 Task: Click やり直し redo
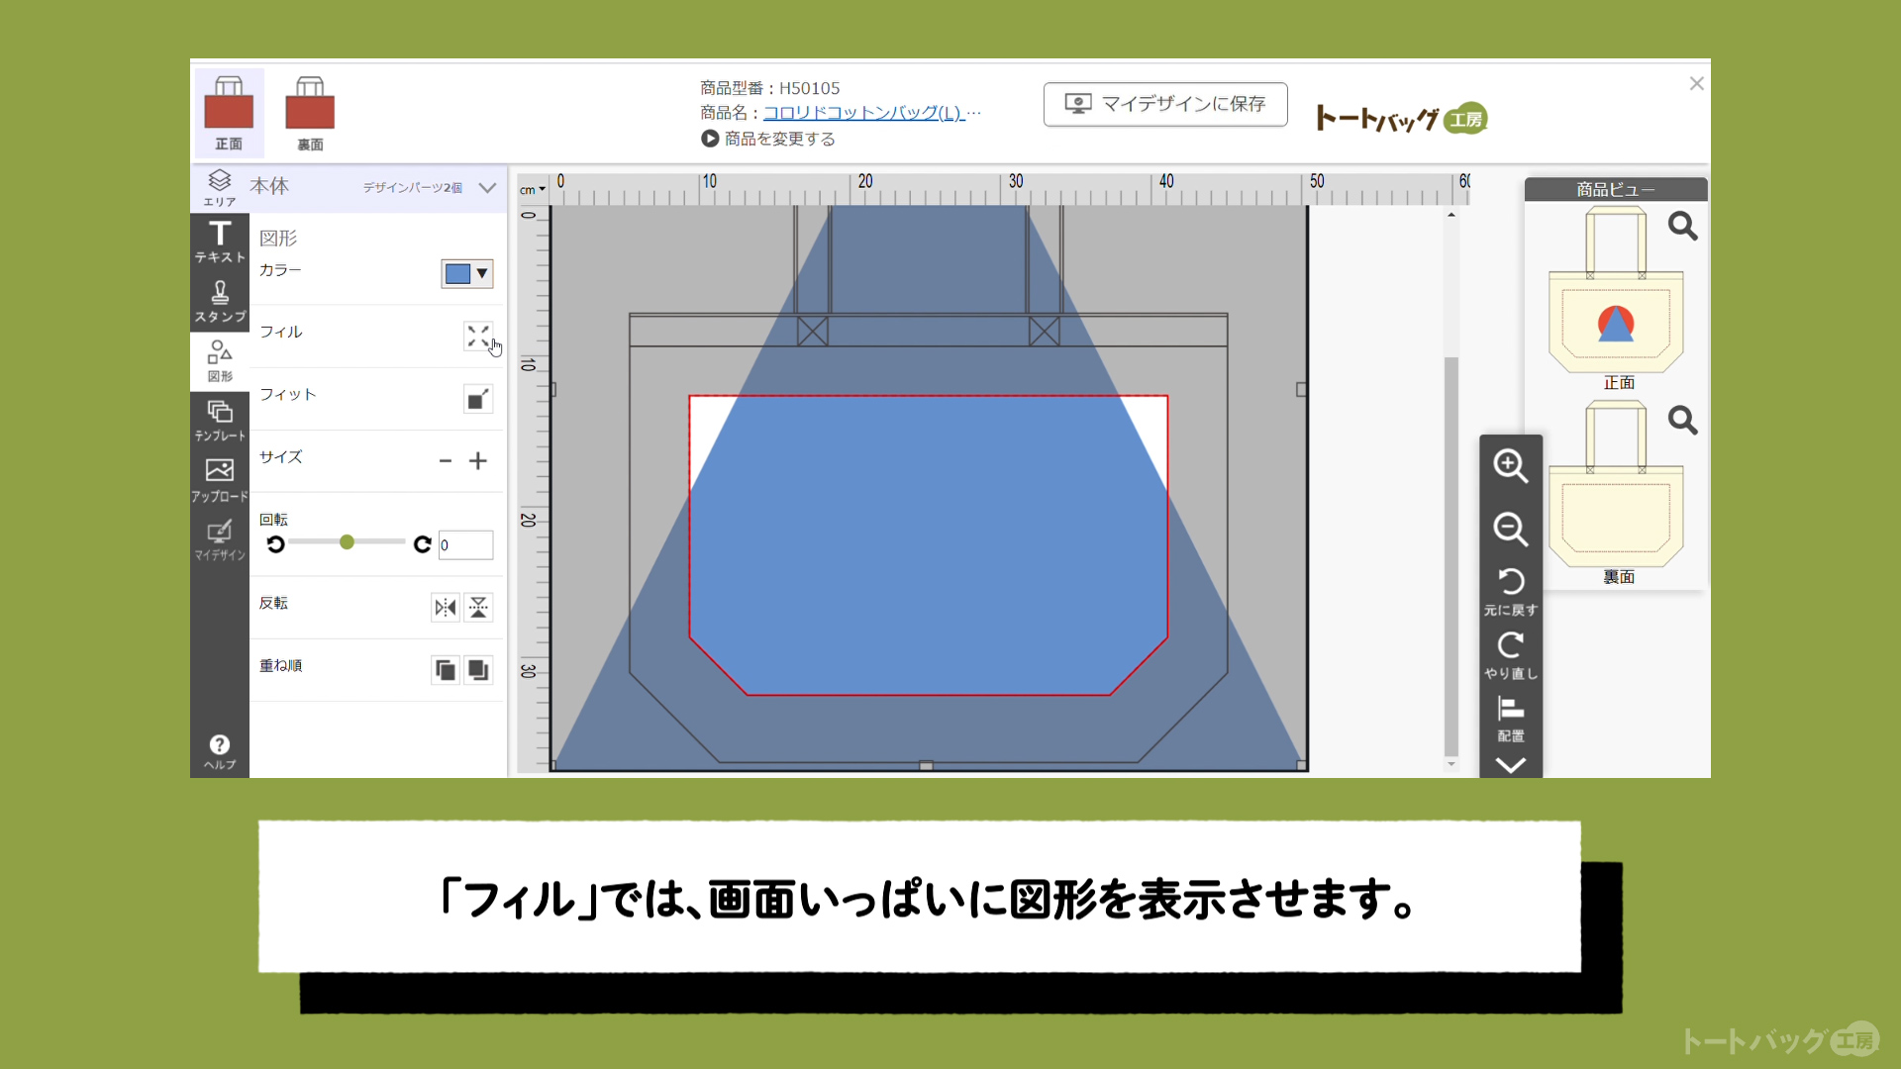[x=1510, y=655]
